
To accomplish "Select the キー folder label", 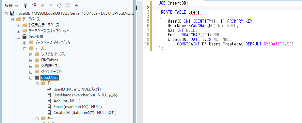I will coord(50,118).
